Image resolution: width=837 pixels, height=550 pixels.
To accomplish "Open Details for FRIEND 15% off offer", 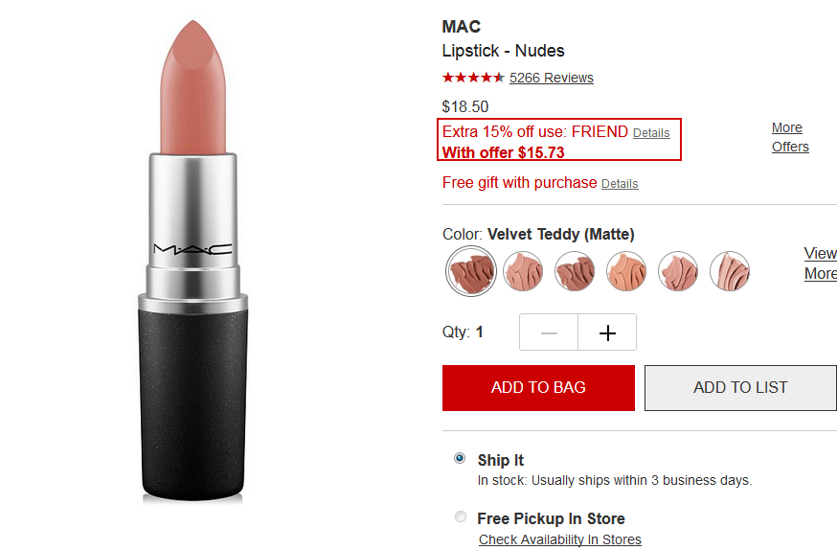I will [651, 133].
